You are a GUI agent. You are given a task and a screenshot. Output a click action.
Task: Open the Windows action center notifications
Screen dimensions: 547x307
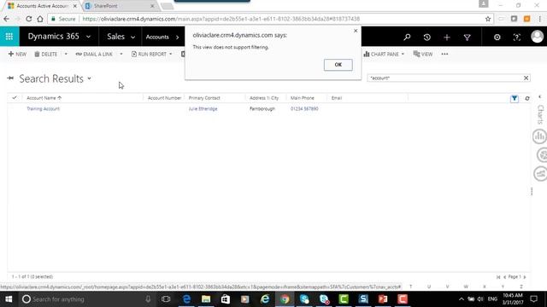point(533,299)
